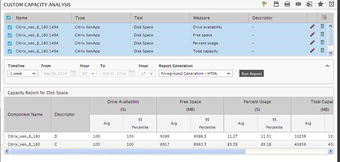
Task: Open the To Hour dropdown
Action: 147,73
